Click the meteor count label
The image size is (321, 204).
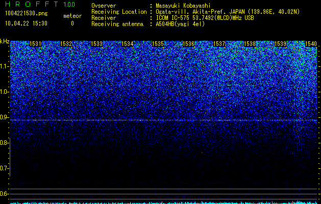[72, 16]
